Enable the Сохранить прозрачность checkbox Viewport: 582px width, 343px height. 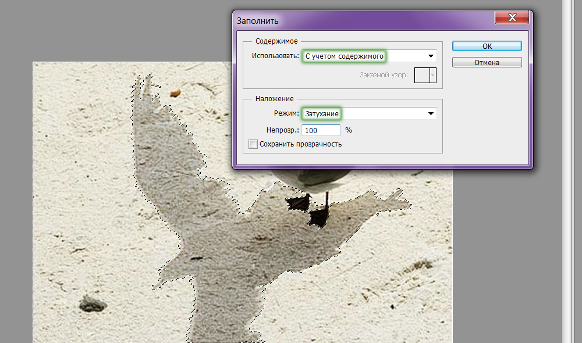[253, 144]
